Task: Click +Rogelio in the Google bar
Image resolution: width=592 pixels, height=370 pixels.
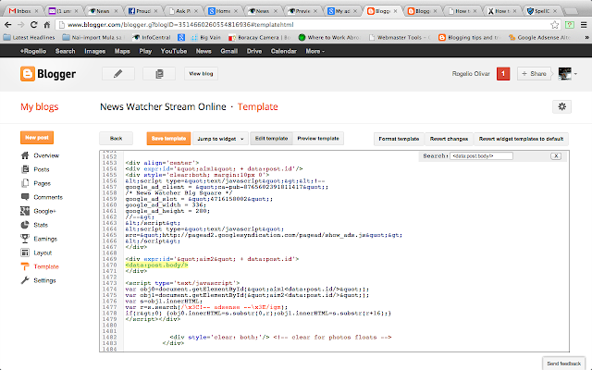Action: (x=33, y=52)
